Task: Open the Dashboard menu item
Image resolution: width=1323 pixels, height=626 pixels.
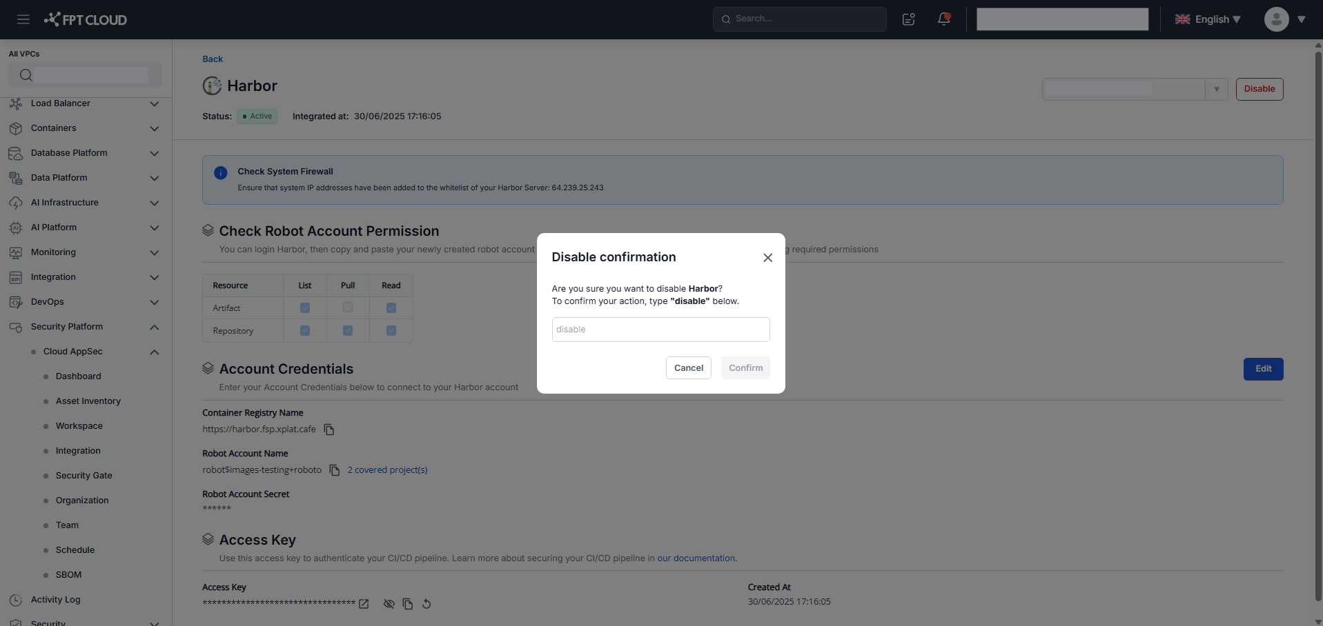Action: tap(79, 376)
